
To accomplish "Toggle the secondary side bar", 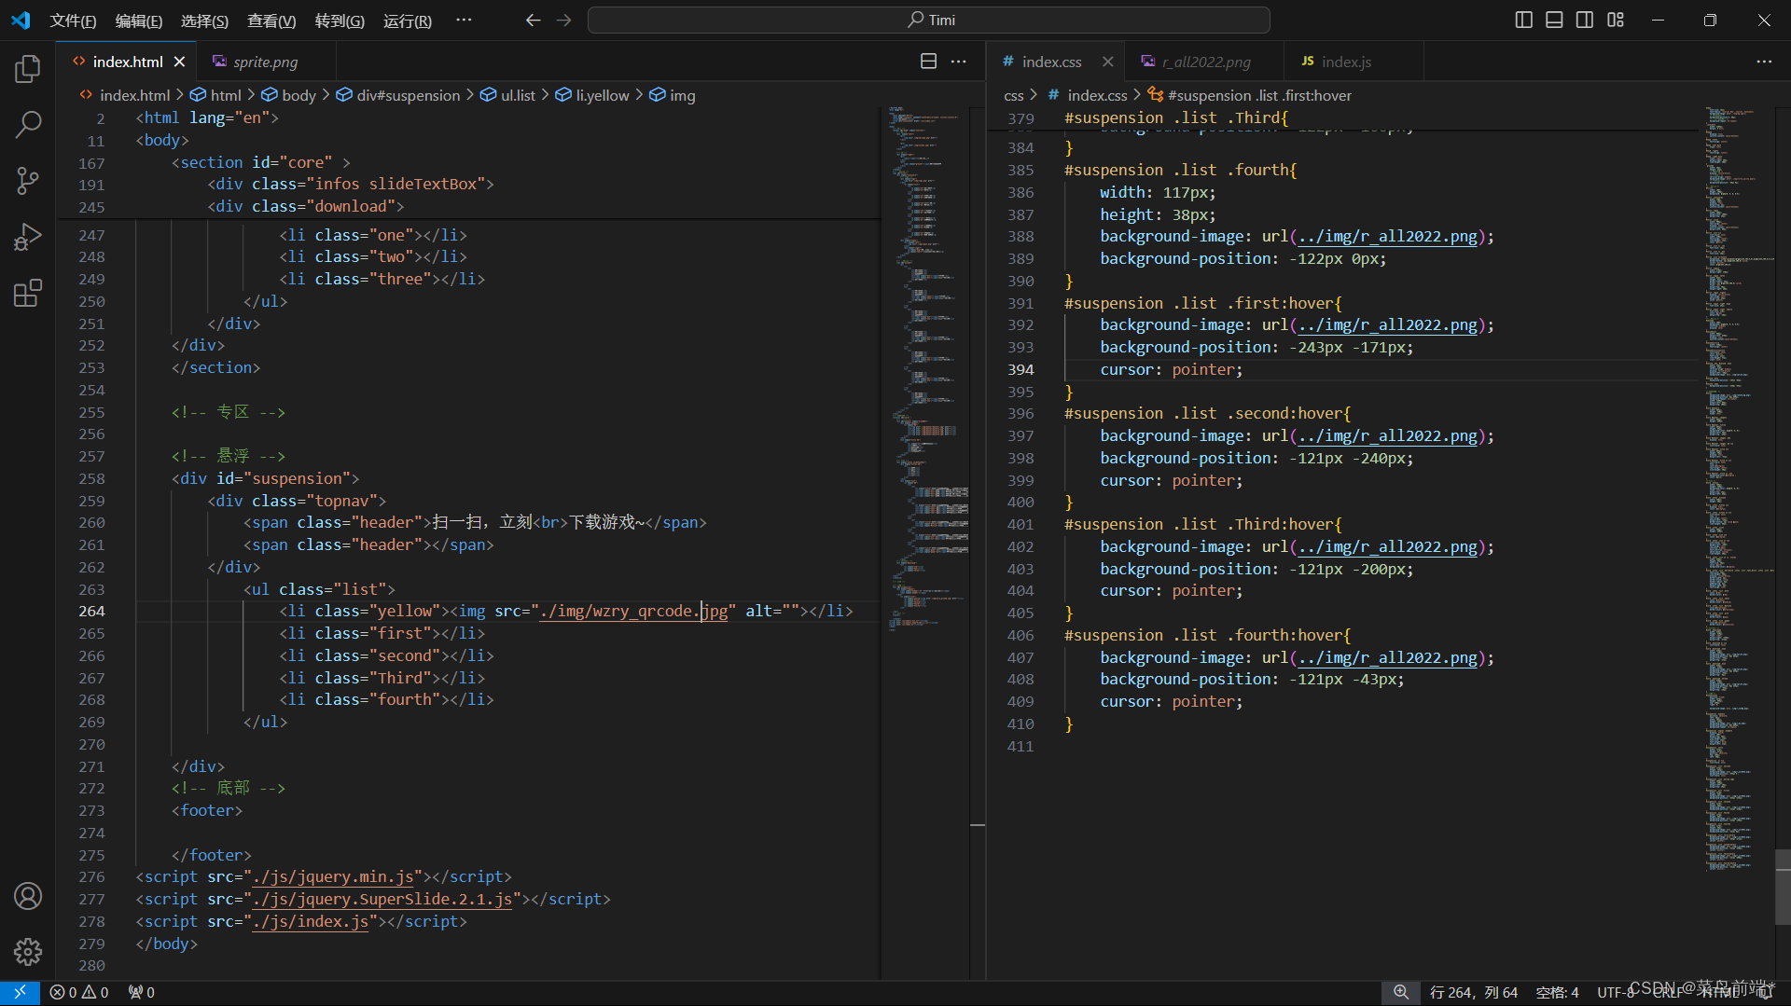I will [1585, 20].
